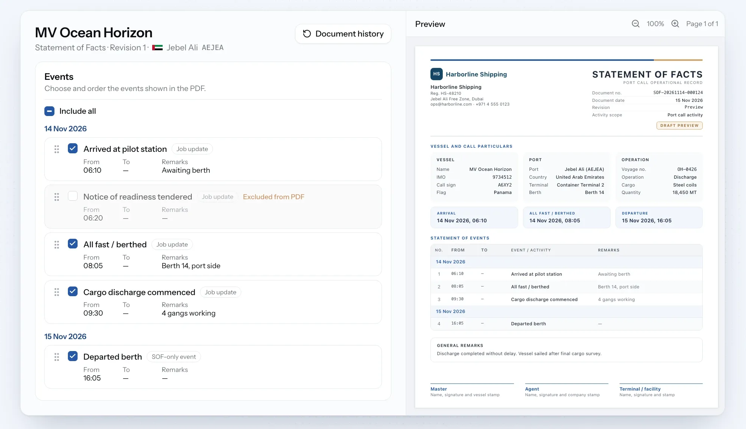
Task: Click the UAE flag icon
Action: point(157,48)
